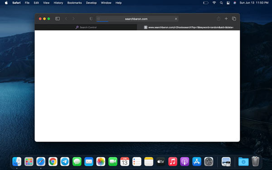Click the date and time display
272x170 pixels.
tap(254, 3)
